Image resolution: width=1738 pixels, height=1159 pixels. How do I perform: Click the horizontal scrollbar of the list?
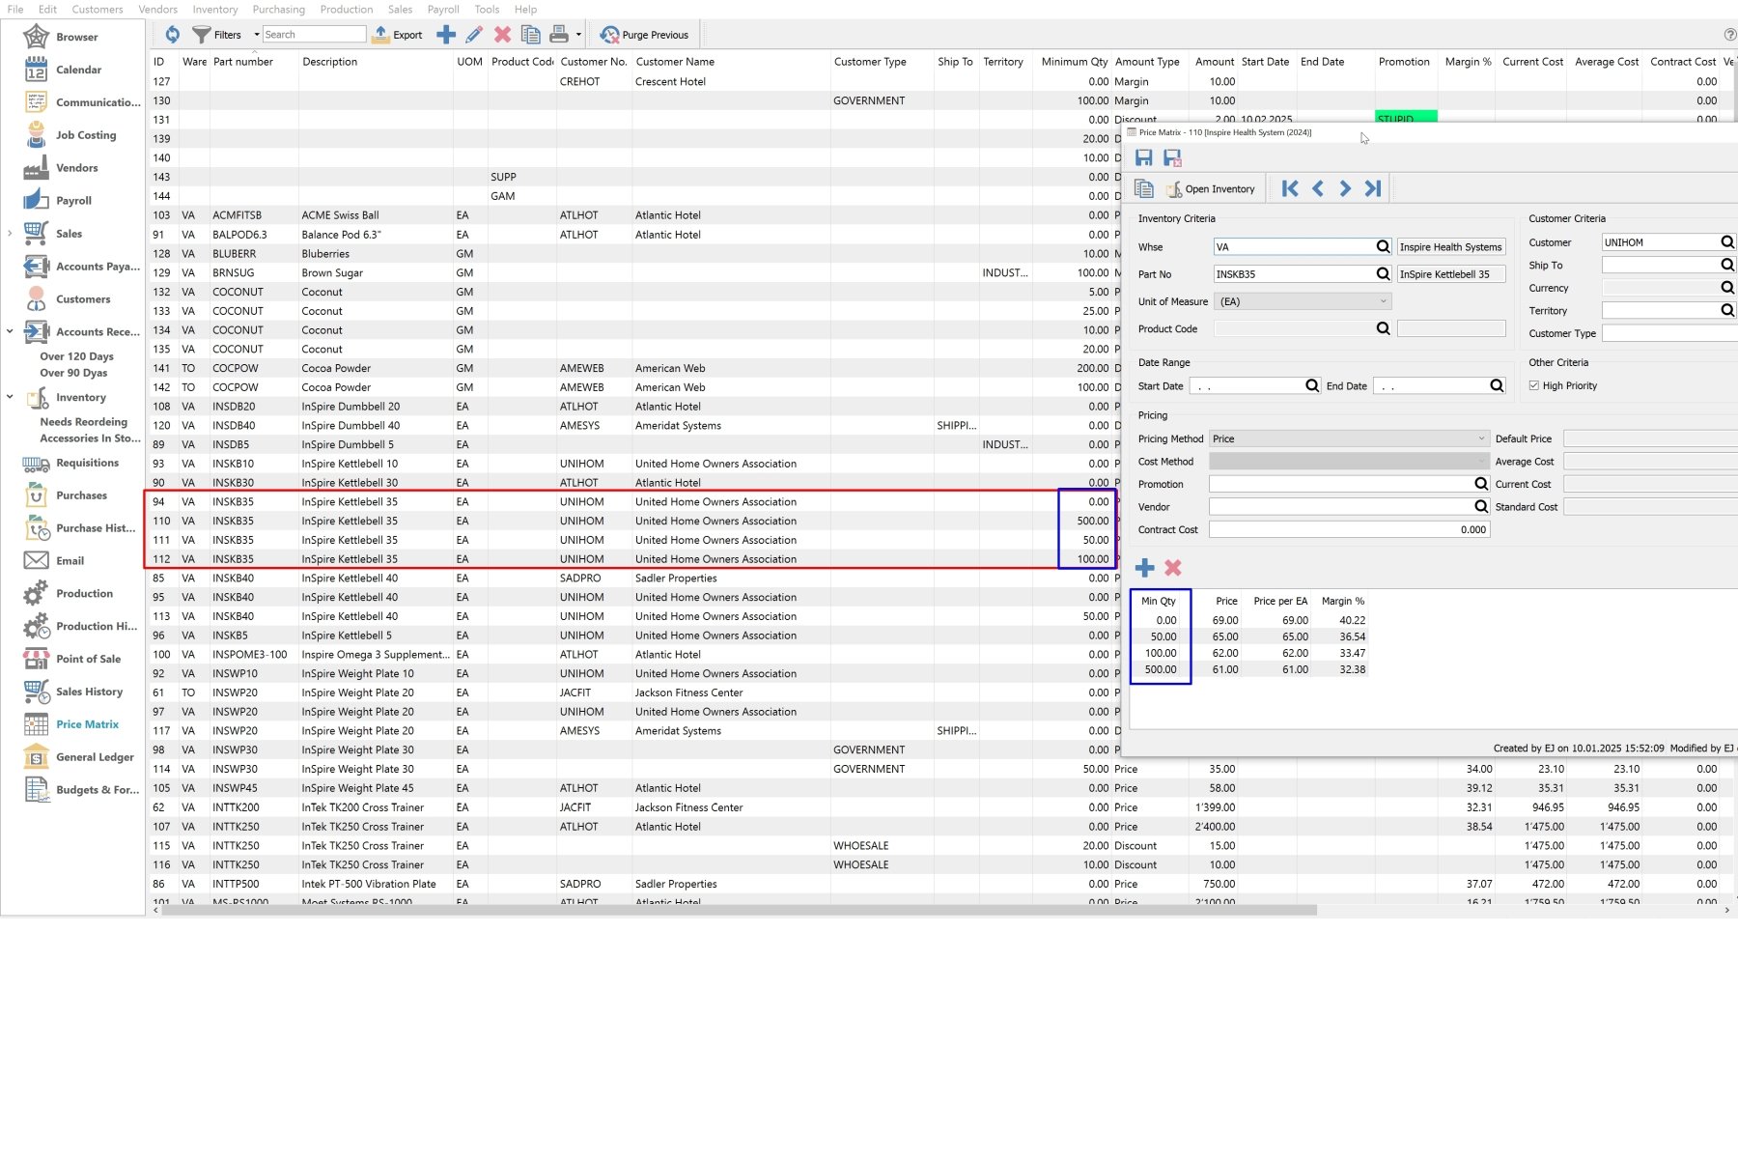pyautogui.click(x=739, y=910)
